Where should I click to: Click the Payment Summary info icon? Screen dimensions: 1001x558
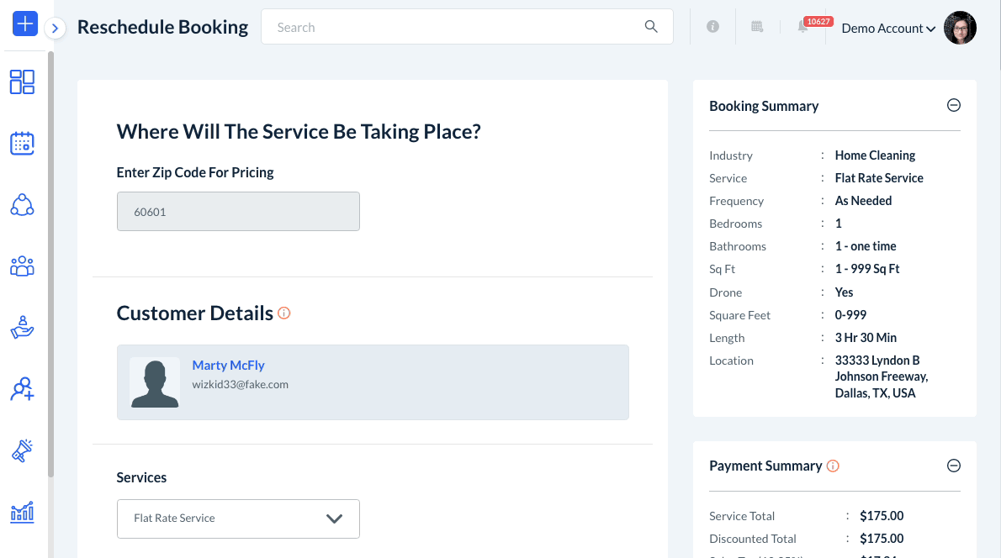point(833,466)
